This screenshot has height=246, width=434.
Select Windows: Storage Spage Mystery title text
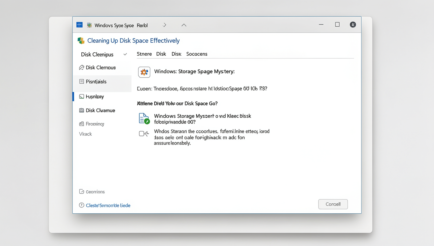point(194,71)
